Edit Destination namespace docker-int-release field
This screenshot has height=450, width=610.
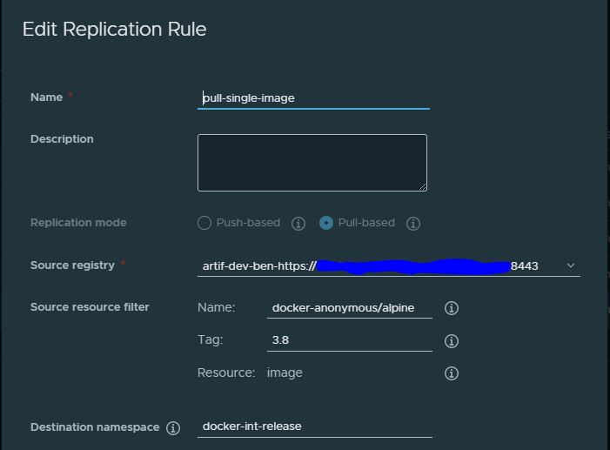[315, 426]
